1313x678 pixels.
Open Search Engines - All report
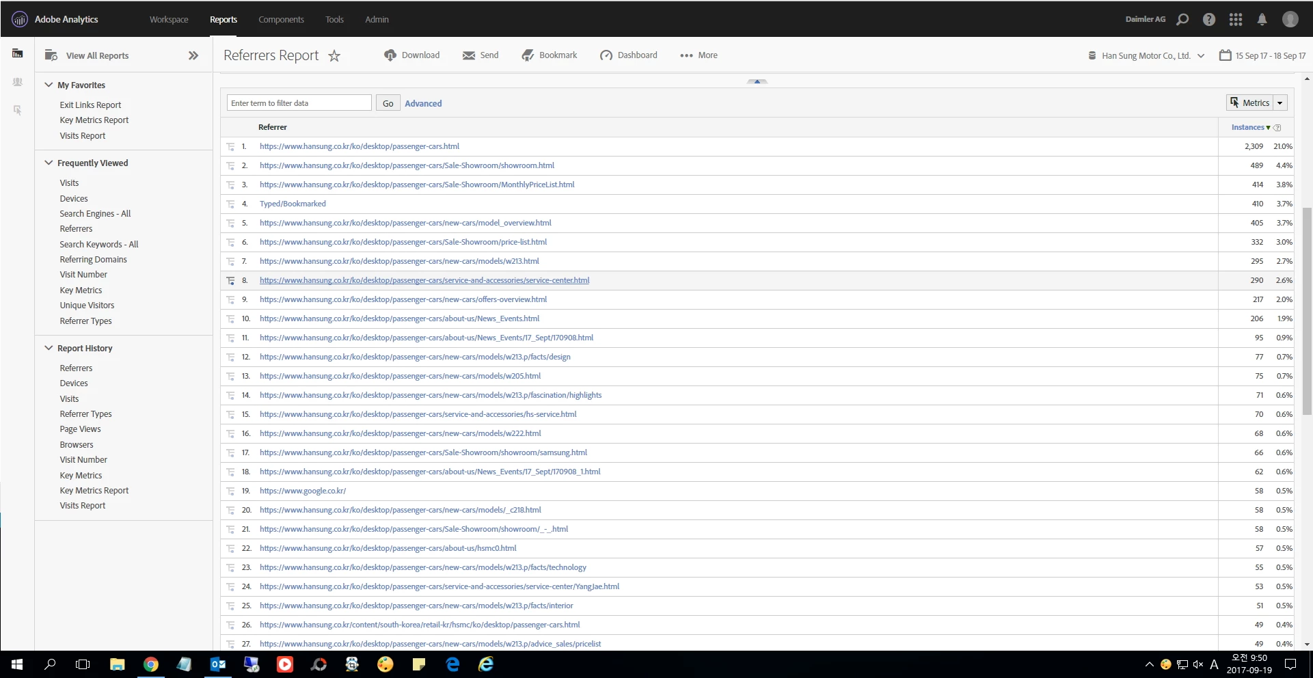95,213
